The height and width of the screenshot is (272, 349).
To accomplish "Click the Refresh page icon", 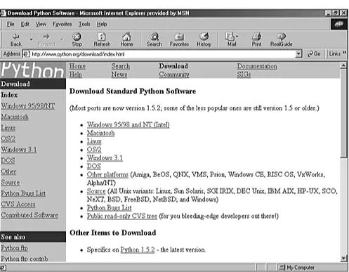I will pos(102,37).
